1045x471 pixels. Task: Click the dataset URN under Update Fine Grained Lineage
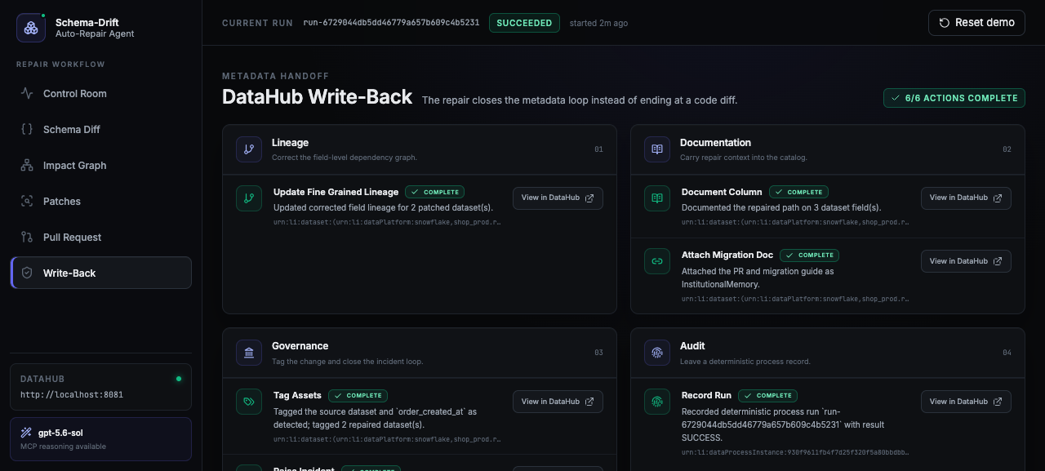click(387, 222)
